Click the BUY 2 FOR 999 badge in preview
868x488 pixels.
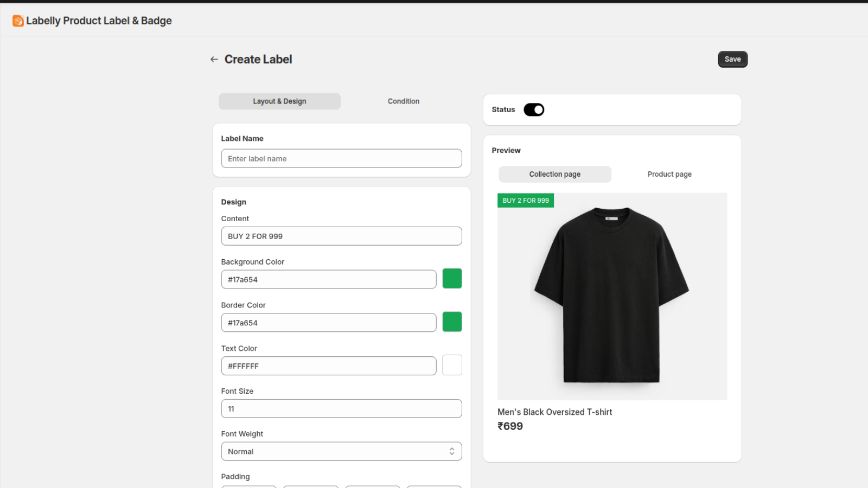point(525,200)
